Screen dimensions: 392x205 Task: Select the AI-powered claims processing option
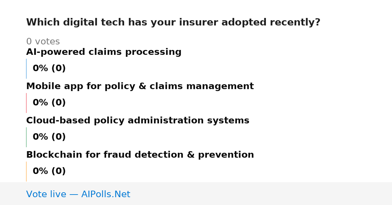[x=104, y=52]
